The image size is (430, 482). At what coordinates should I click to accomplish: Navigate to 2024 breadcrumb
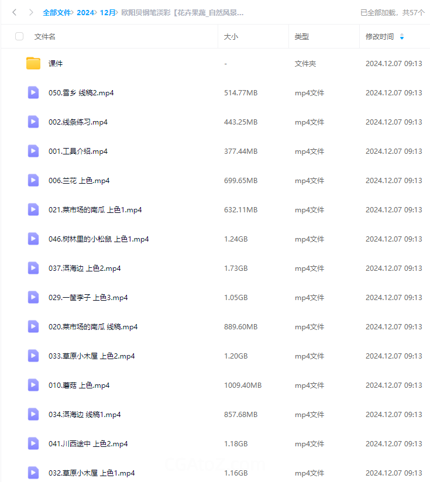(85, 13)
